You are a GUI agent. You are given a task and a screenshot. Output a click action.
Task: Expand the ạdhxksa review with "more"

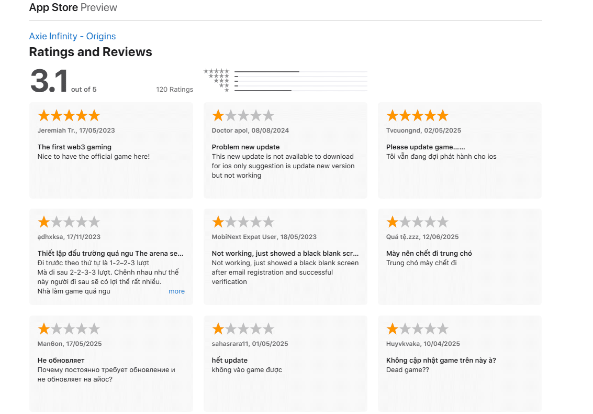[176, 291]
